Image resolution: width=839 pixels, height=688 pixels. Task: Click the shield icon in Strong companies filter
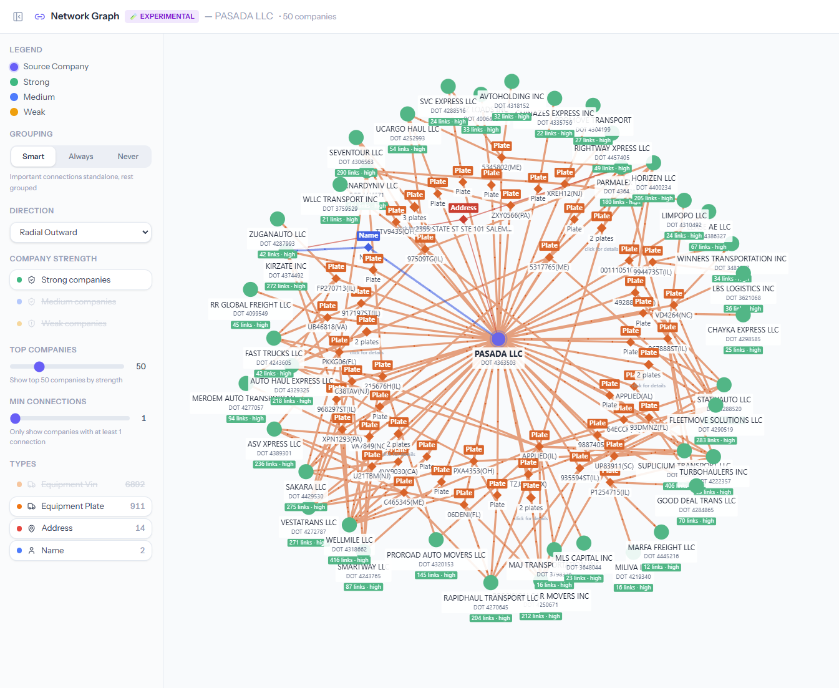(32, 279)
